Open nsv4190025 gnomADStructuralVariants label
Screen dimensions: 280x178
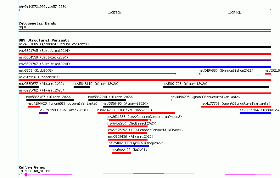pos(63,103)
